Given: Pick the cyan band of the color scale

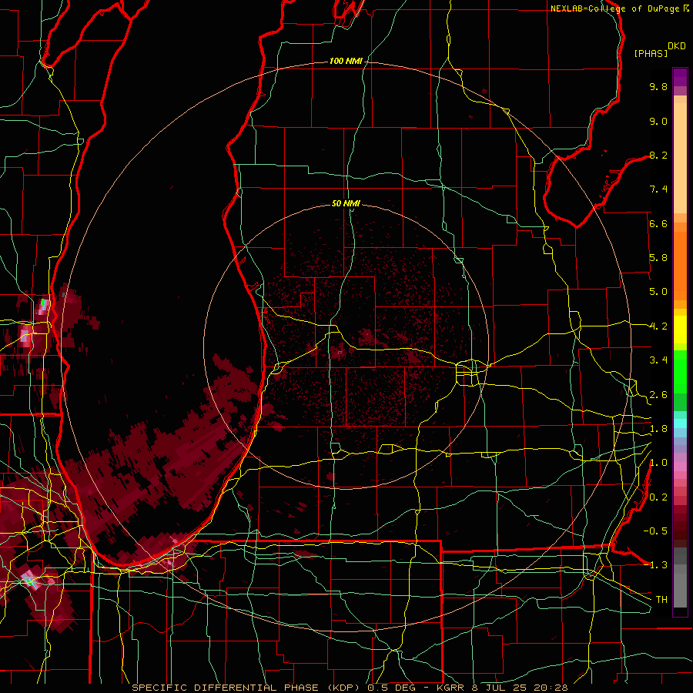Looking at the screenshot, I should [680, 423].
